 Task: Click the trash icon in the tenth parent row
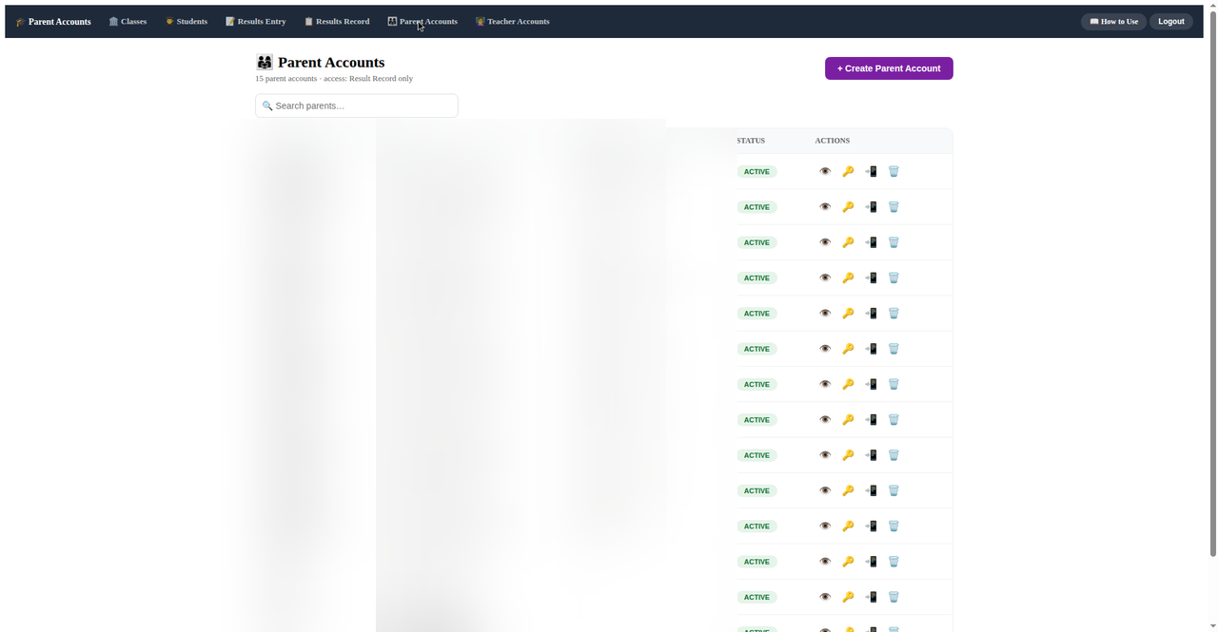[x=894, y=491]
